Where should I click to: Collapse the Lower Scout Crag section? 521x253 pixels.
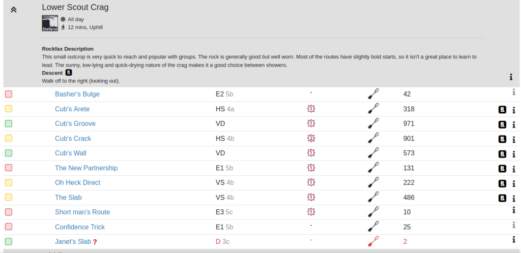point(14,10)
